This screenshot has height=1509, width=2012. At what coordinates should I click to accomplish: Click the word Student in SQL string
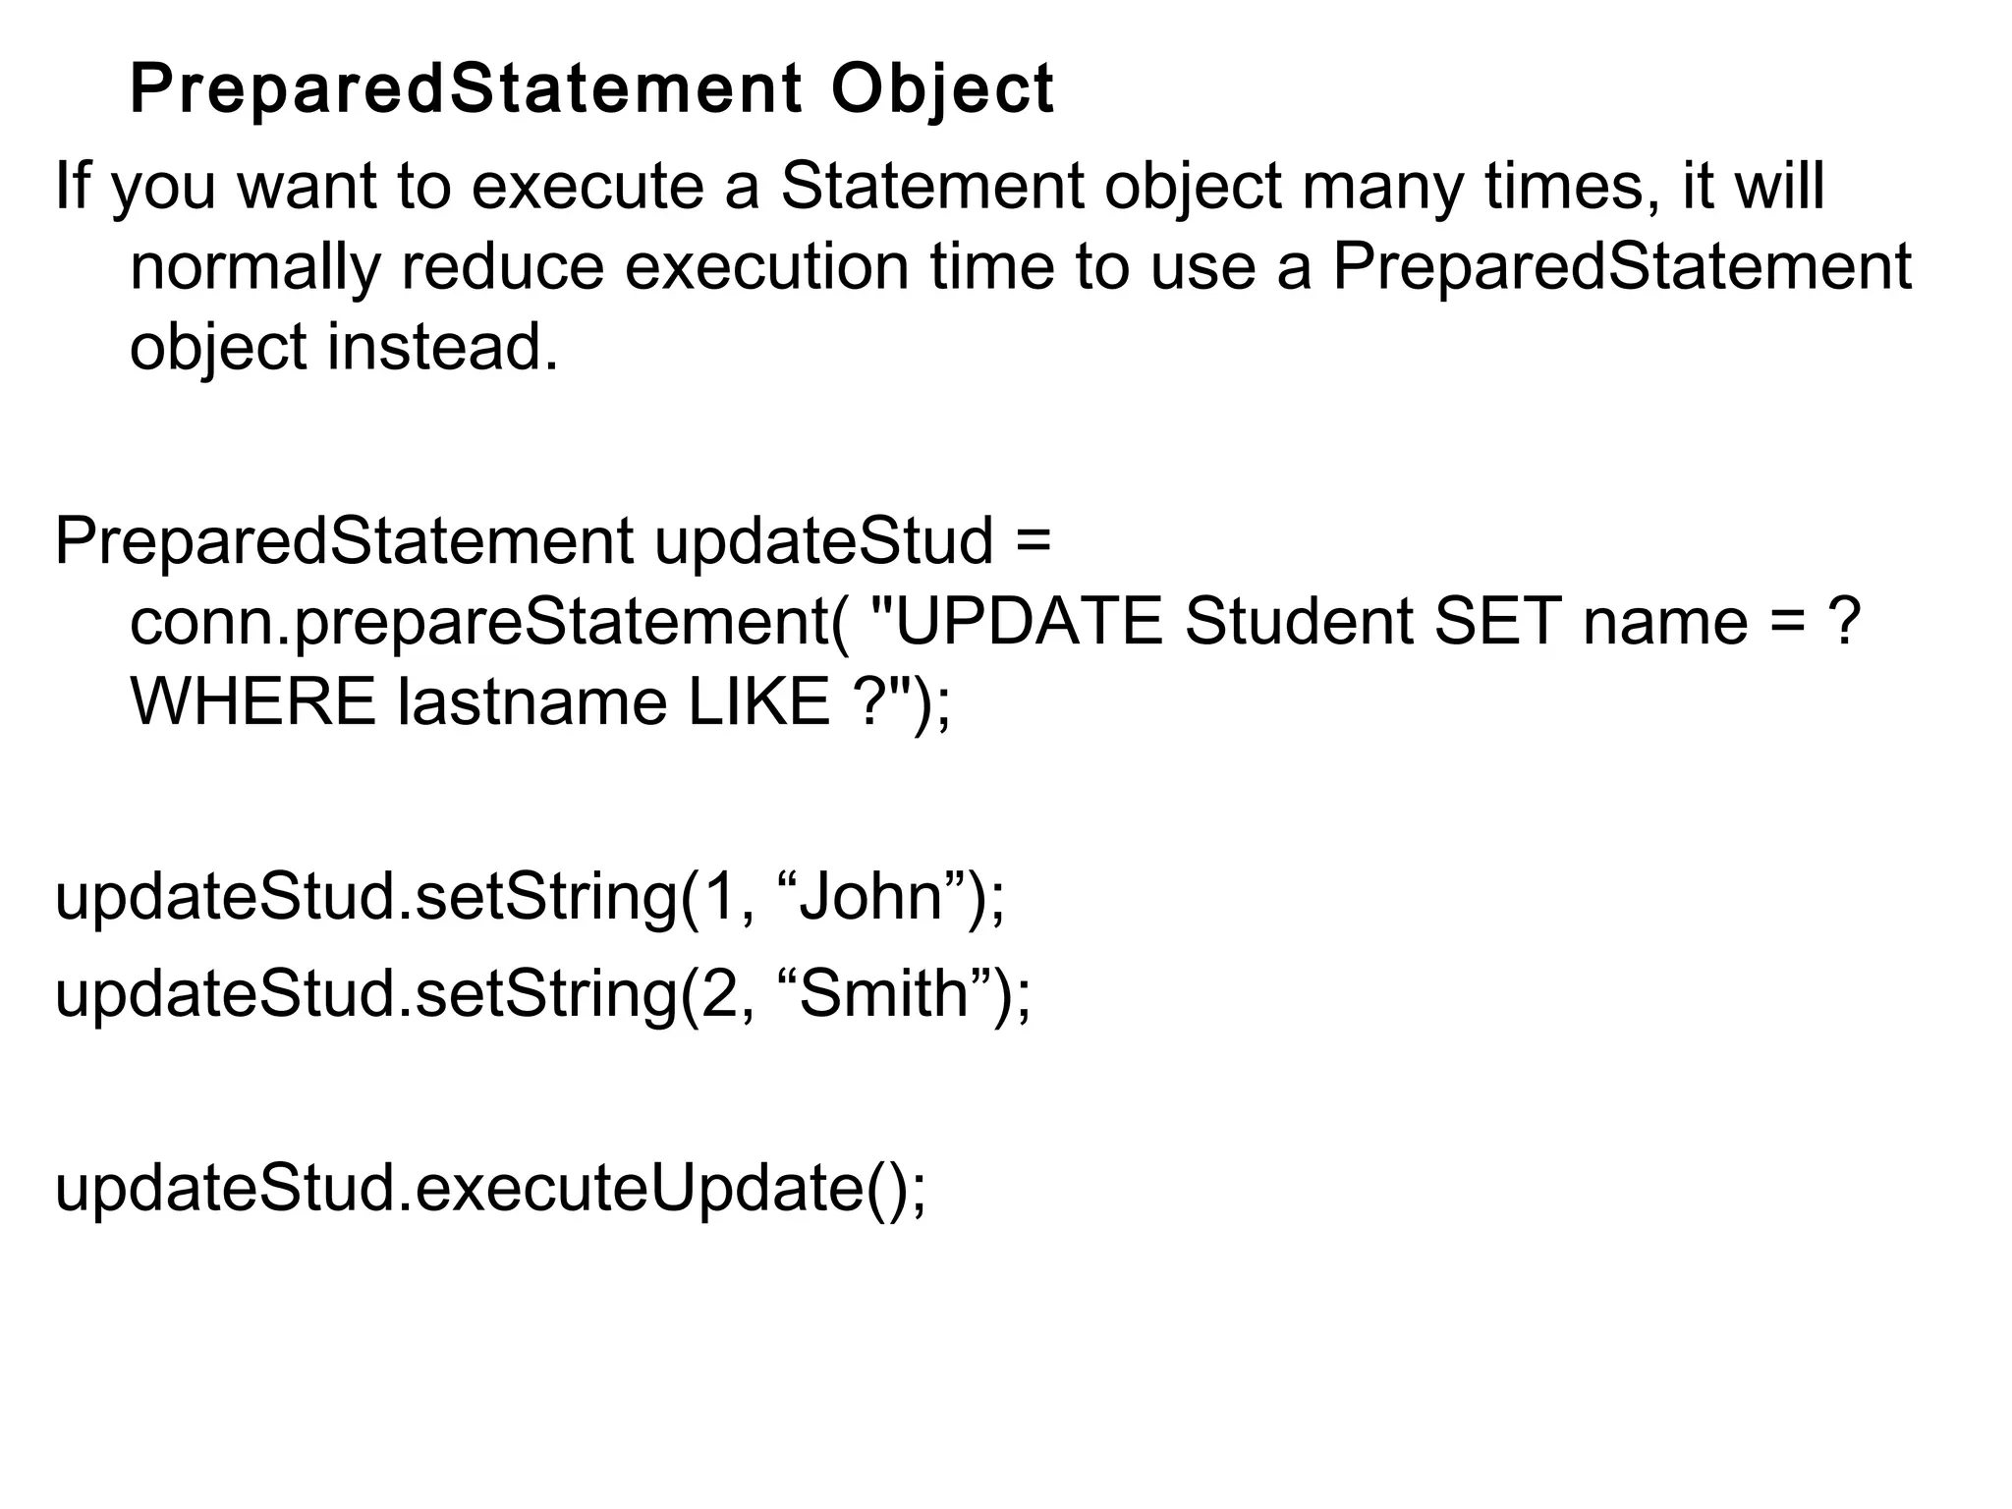1299,622
